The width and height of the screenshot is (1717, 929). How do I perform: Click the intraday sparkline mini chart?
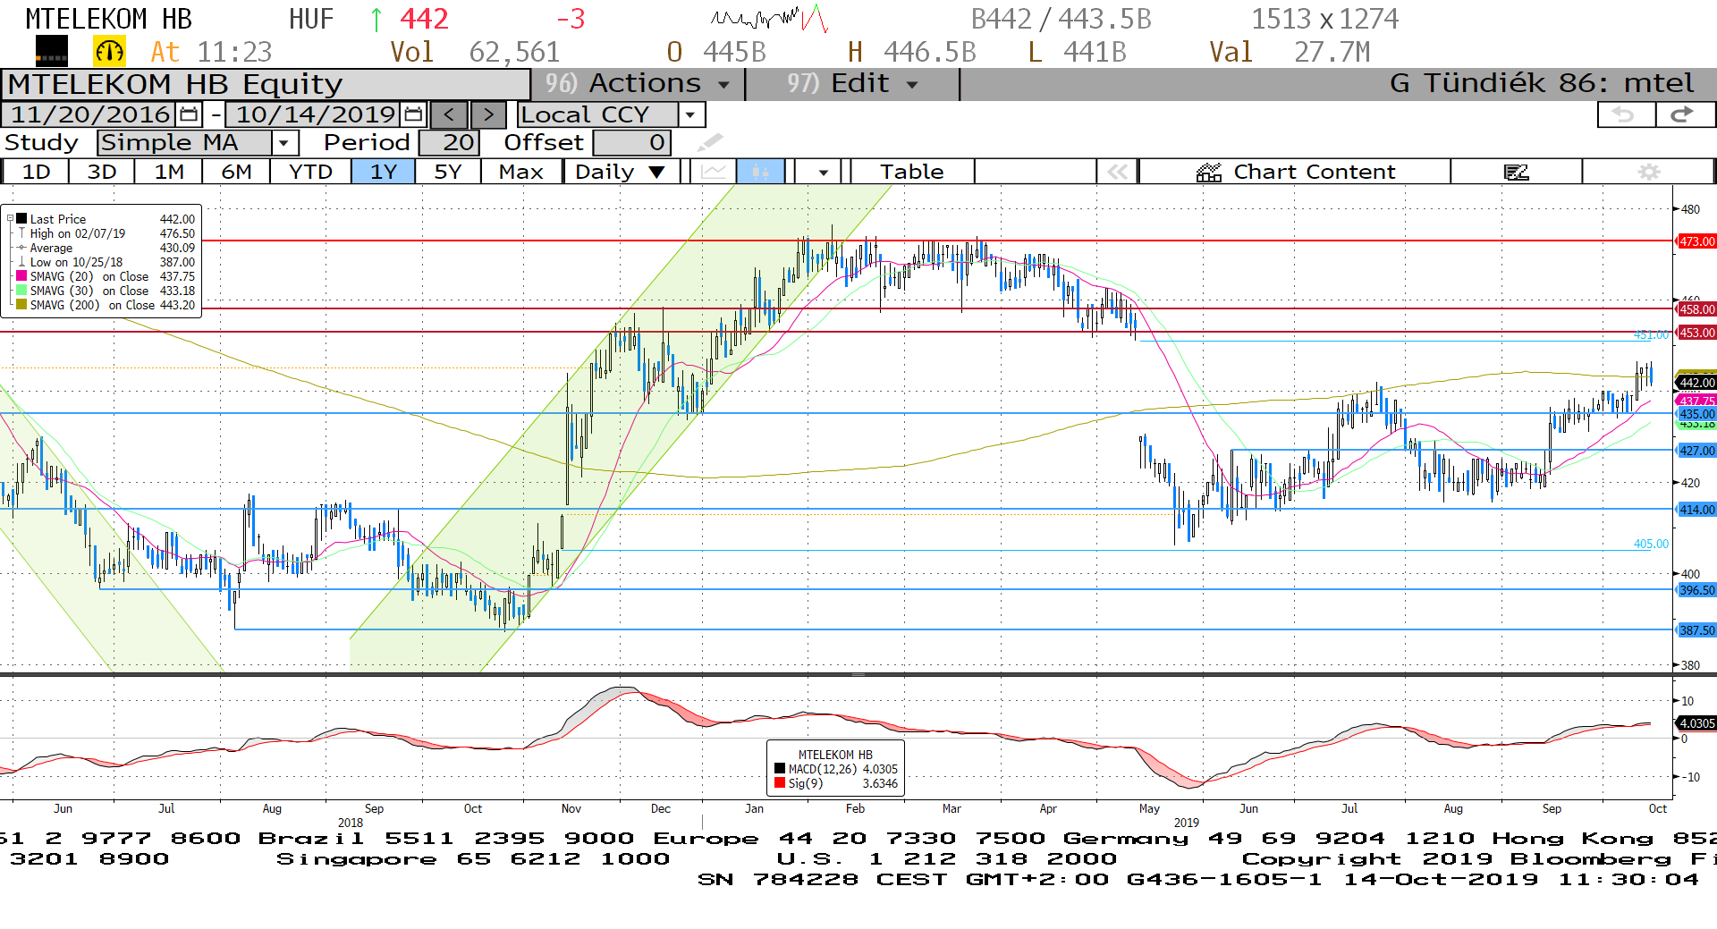[x=769, y=18]
